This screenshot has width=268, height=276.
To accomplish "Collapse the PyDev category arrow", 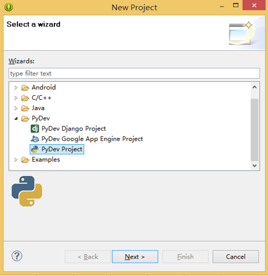I will click(16, 119).
